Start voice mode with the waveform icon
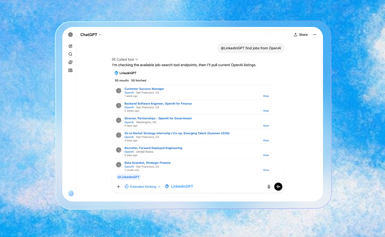The height and width of the screenshot is (237, 385). point(278,187)
